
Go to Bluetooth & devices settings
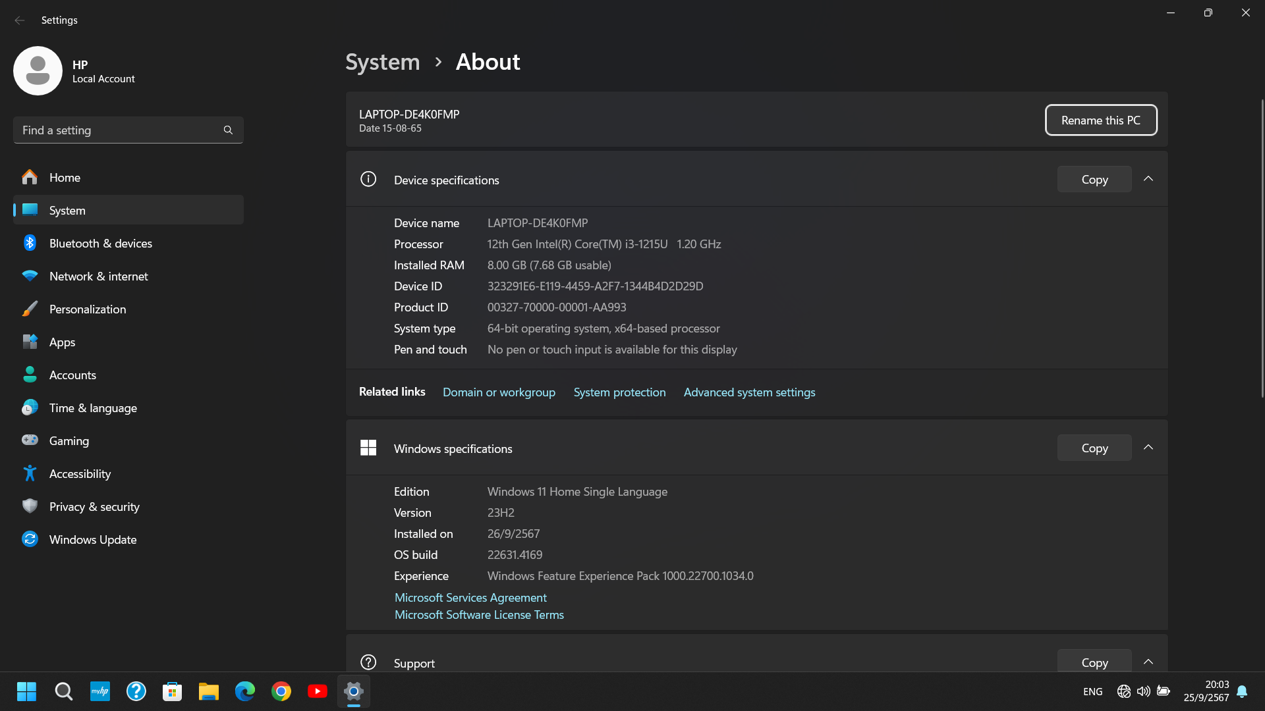click(128, 243)
